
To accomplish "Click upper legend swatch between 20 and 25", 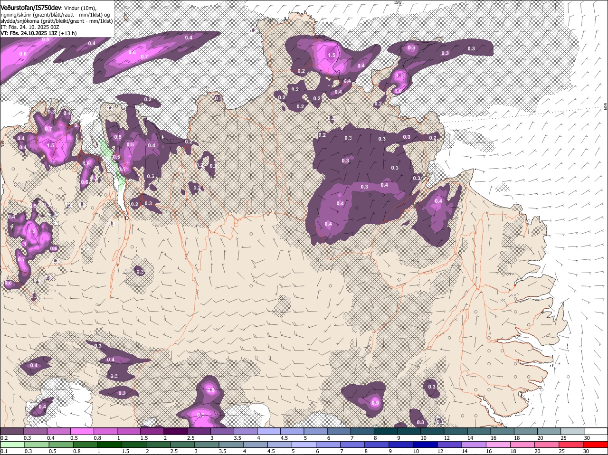I will pyautogui.click(x=550, y=431).
